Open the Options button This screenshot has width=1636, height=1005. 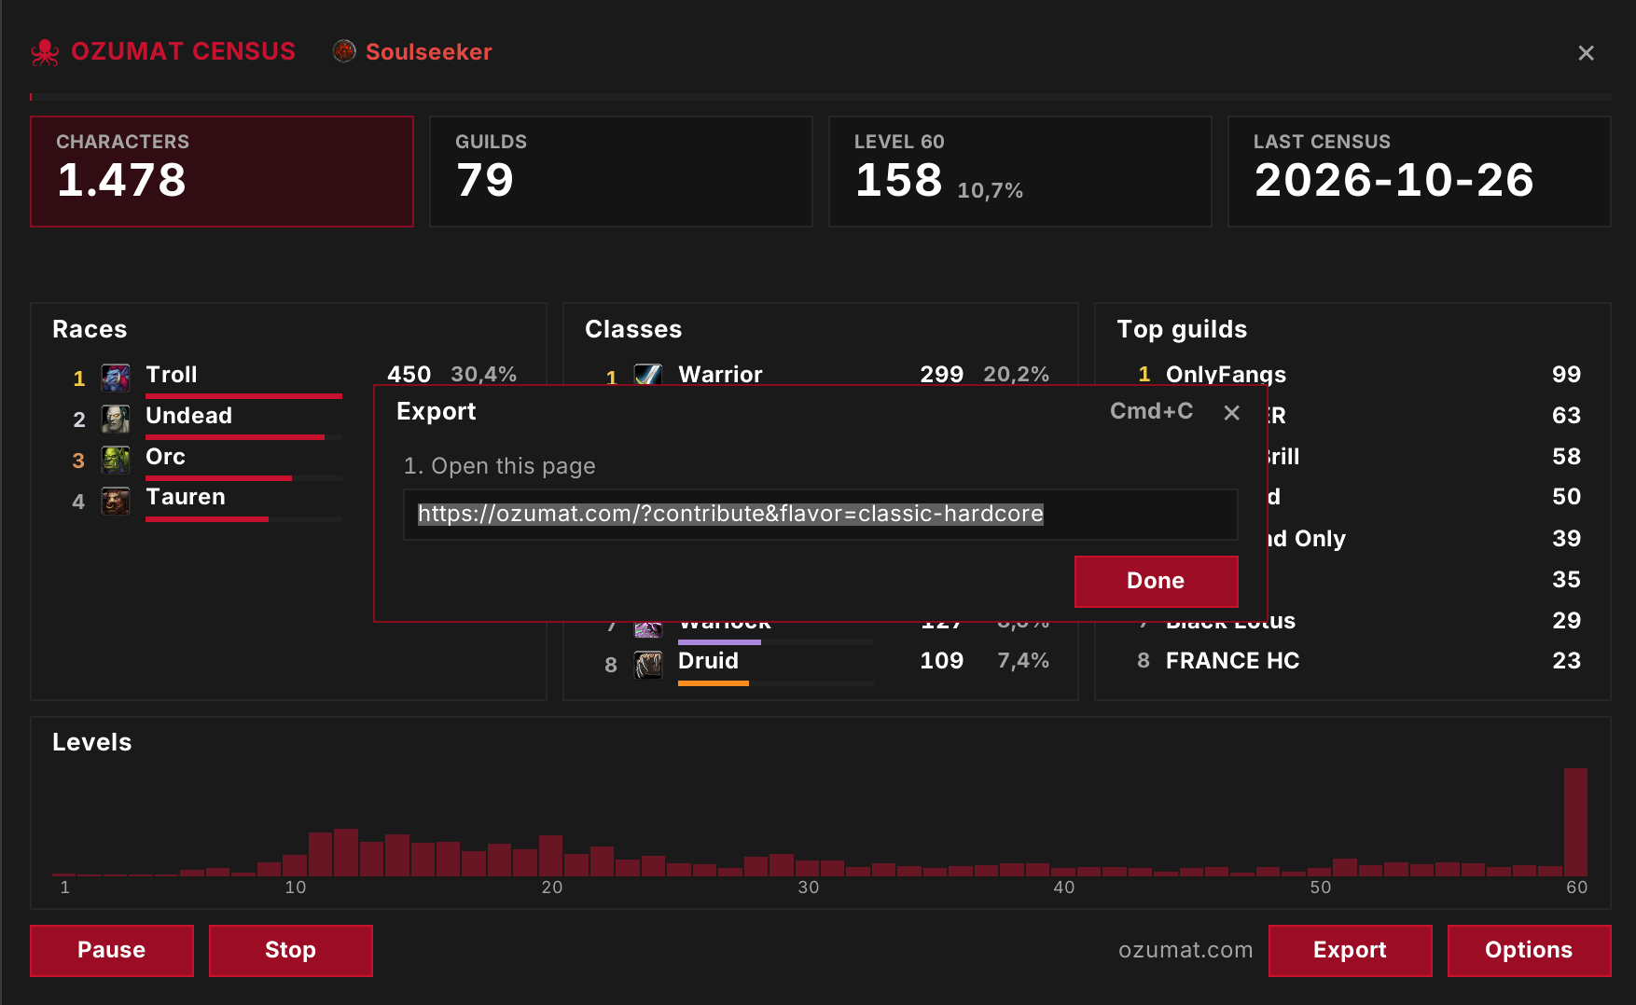pyautogui.click(x=1530, y=951)
